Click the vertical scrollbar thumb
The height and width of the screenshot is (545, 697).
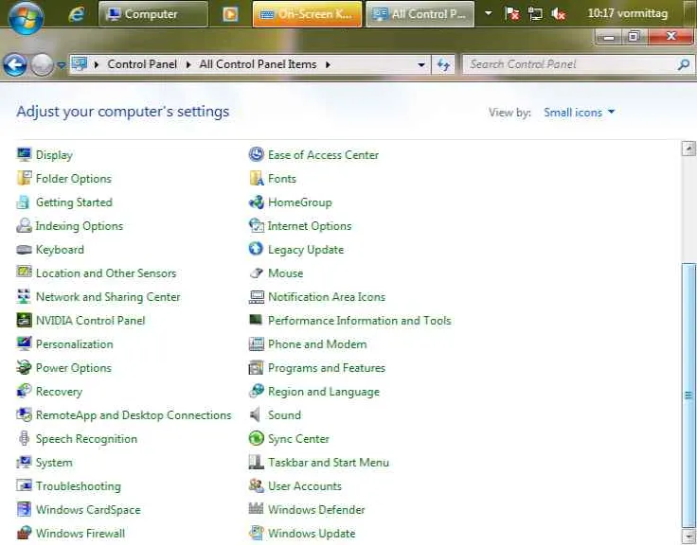688,395
